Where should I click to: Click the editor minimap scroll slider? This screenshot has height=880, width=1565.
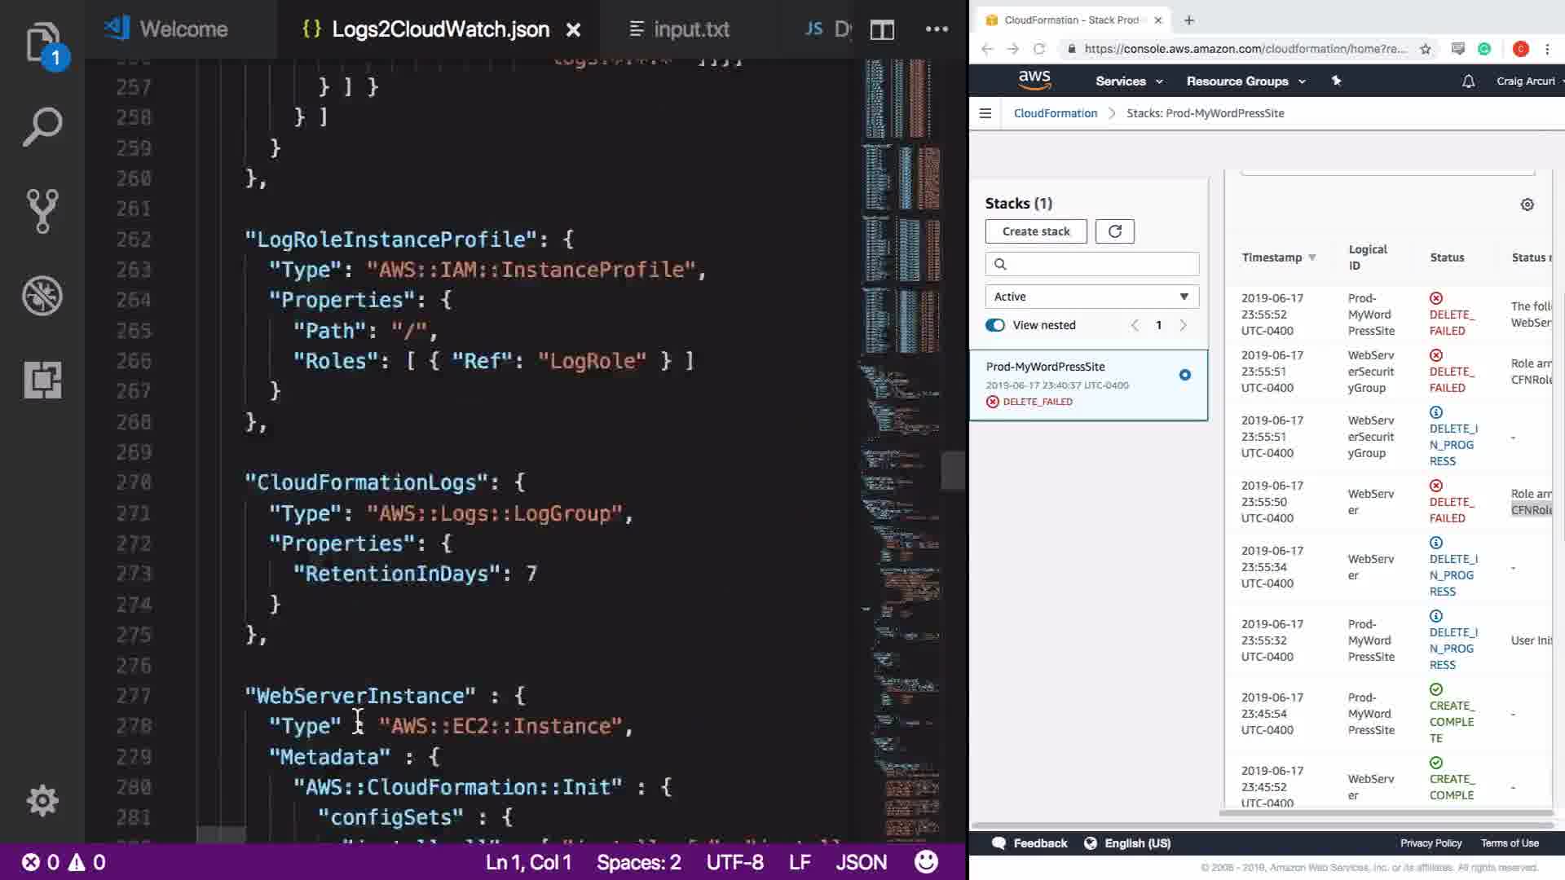[952, 471]
